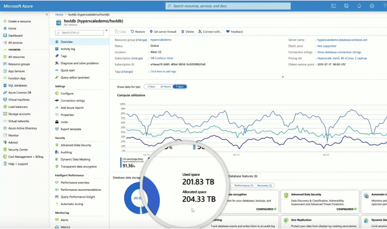Open Cloud Shell icon in top bar

tap(333, 6)
